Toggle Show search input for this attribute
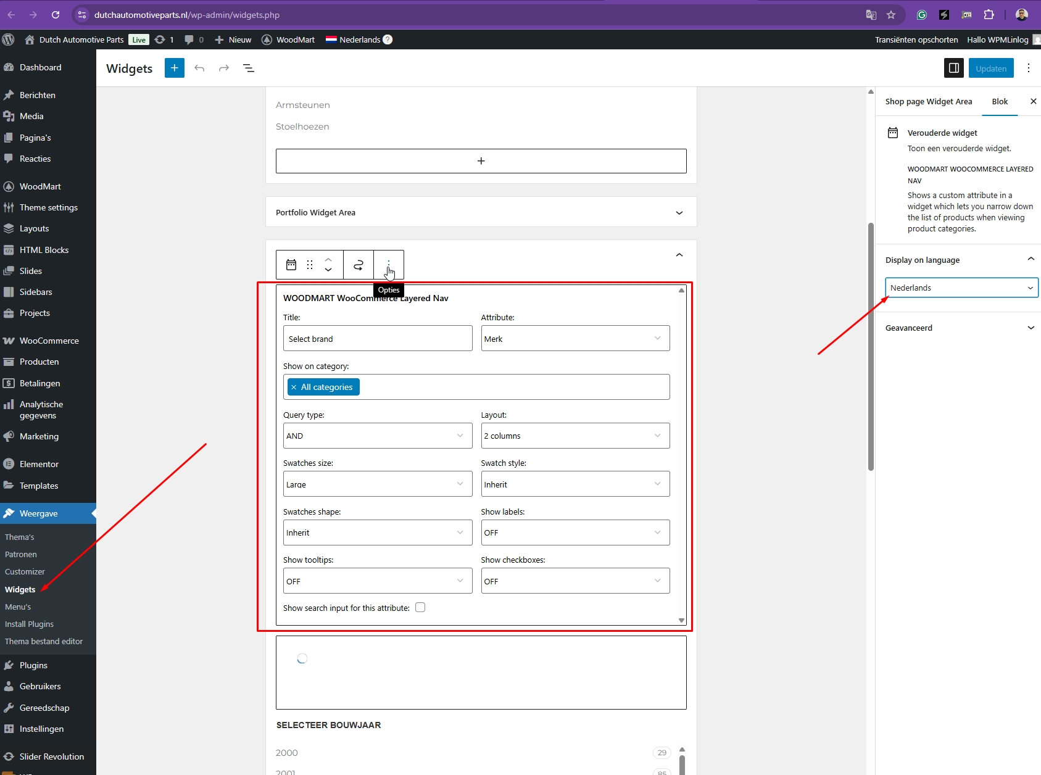 [420, 607]
